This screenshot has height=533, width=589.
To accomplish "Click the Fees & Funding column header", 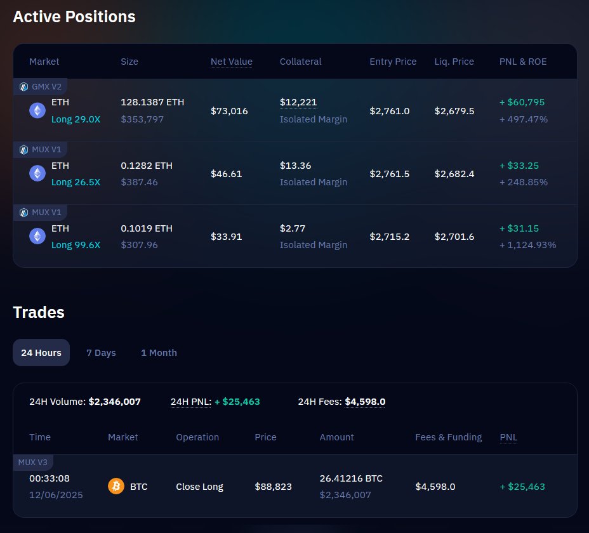I will pyautogui.click(x=449, y=437).
